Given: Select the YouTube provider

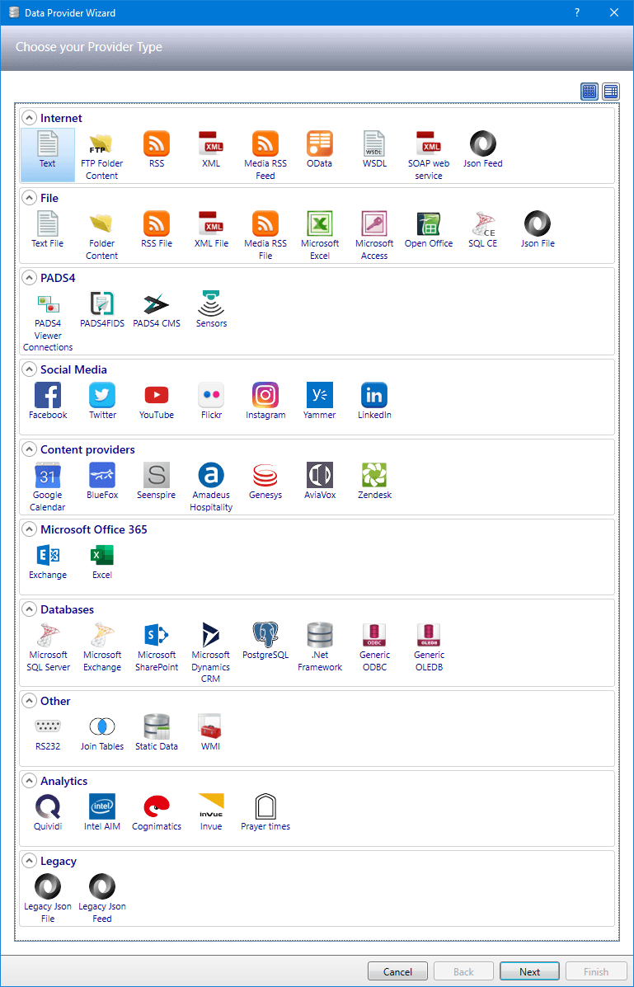Looking at the screenshot, I should point(156,402).
